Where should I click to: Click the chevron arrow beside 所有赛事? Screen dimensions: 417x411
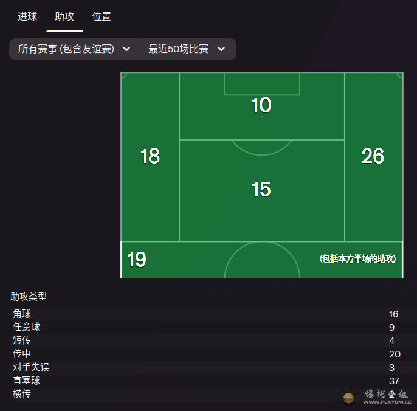tap(126, 49)
